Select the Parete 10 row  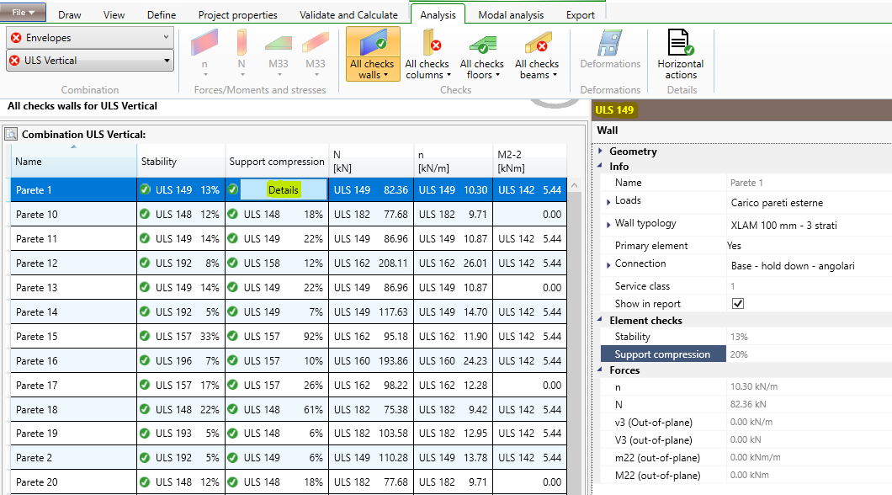pos(289,214)
